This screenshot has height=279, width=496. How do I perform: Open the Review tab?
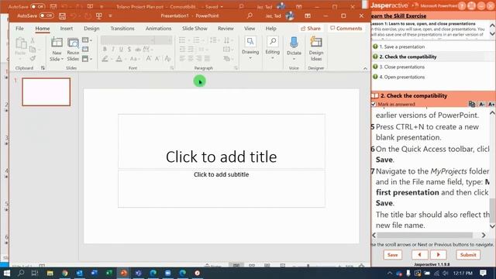coord(226,29)
